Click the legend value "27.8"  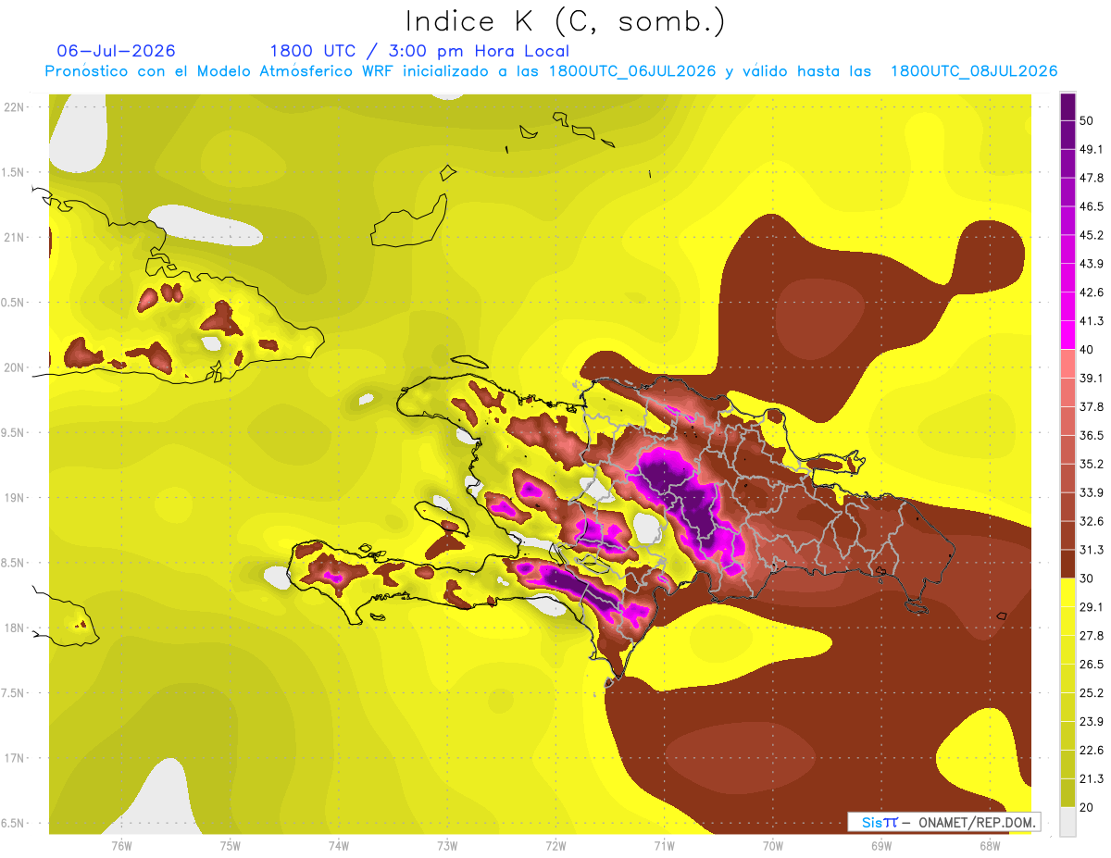[1092, 636]
